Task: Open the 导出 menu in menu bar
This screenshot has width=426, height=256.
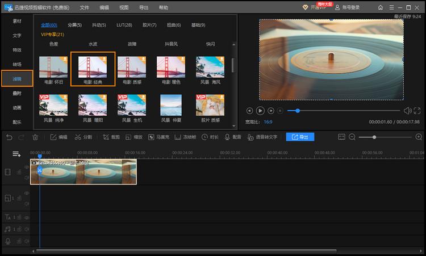Action: (x=144, y=7)
